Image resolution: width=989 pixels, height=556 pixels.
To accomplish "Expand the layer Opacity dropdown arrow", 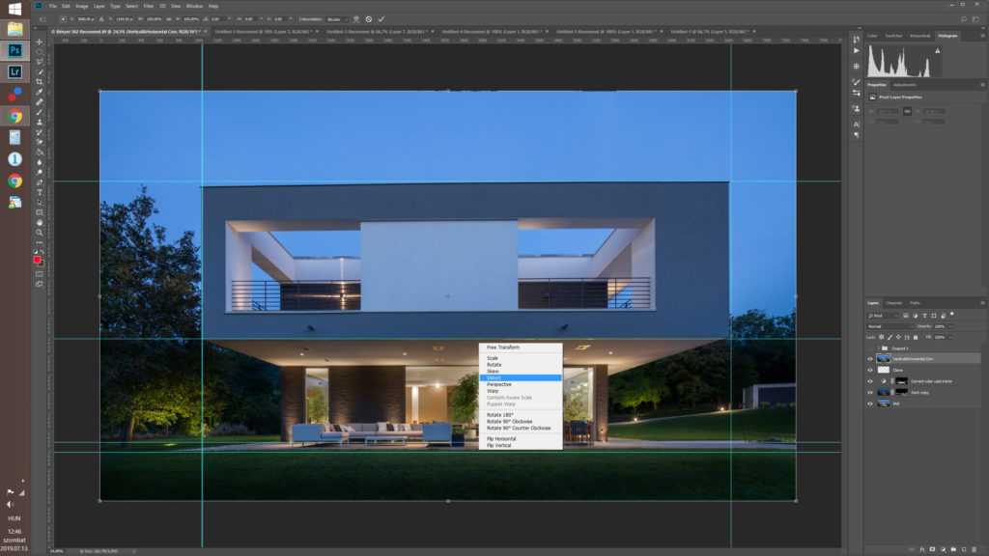I will (x=949, y=326).
